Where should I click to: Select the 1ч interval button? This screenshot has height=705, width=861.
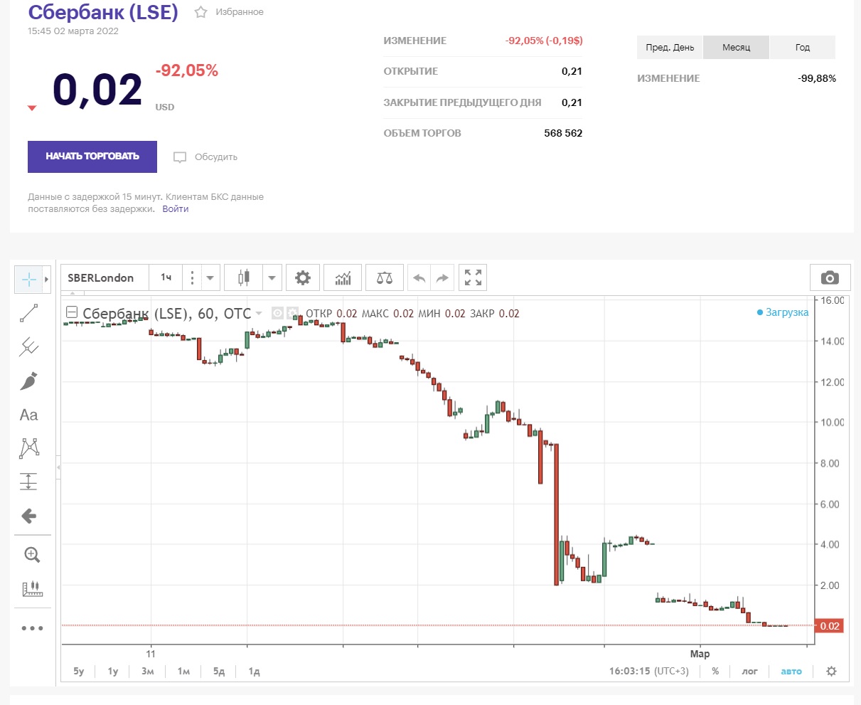pyautogui.click(x=166, y=277)
